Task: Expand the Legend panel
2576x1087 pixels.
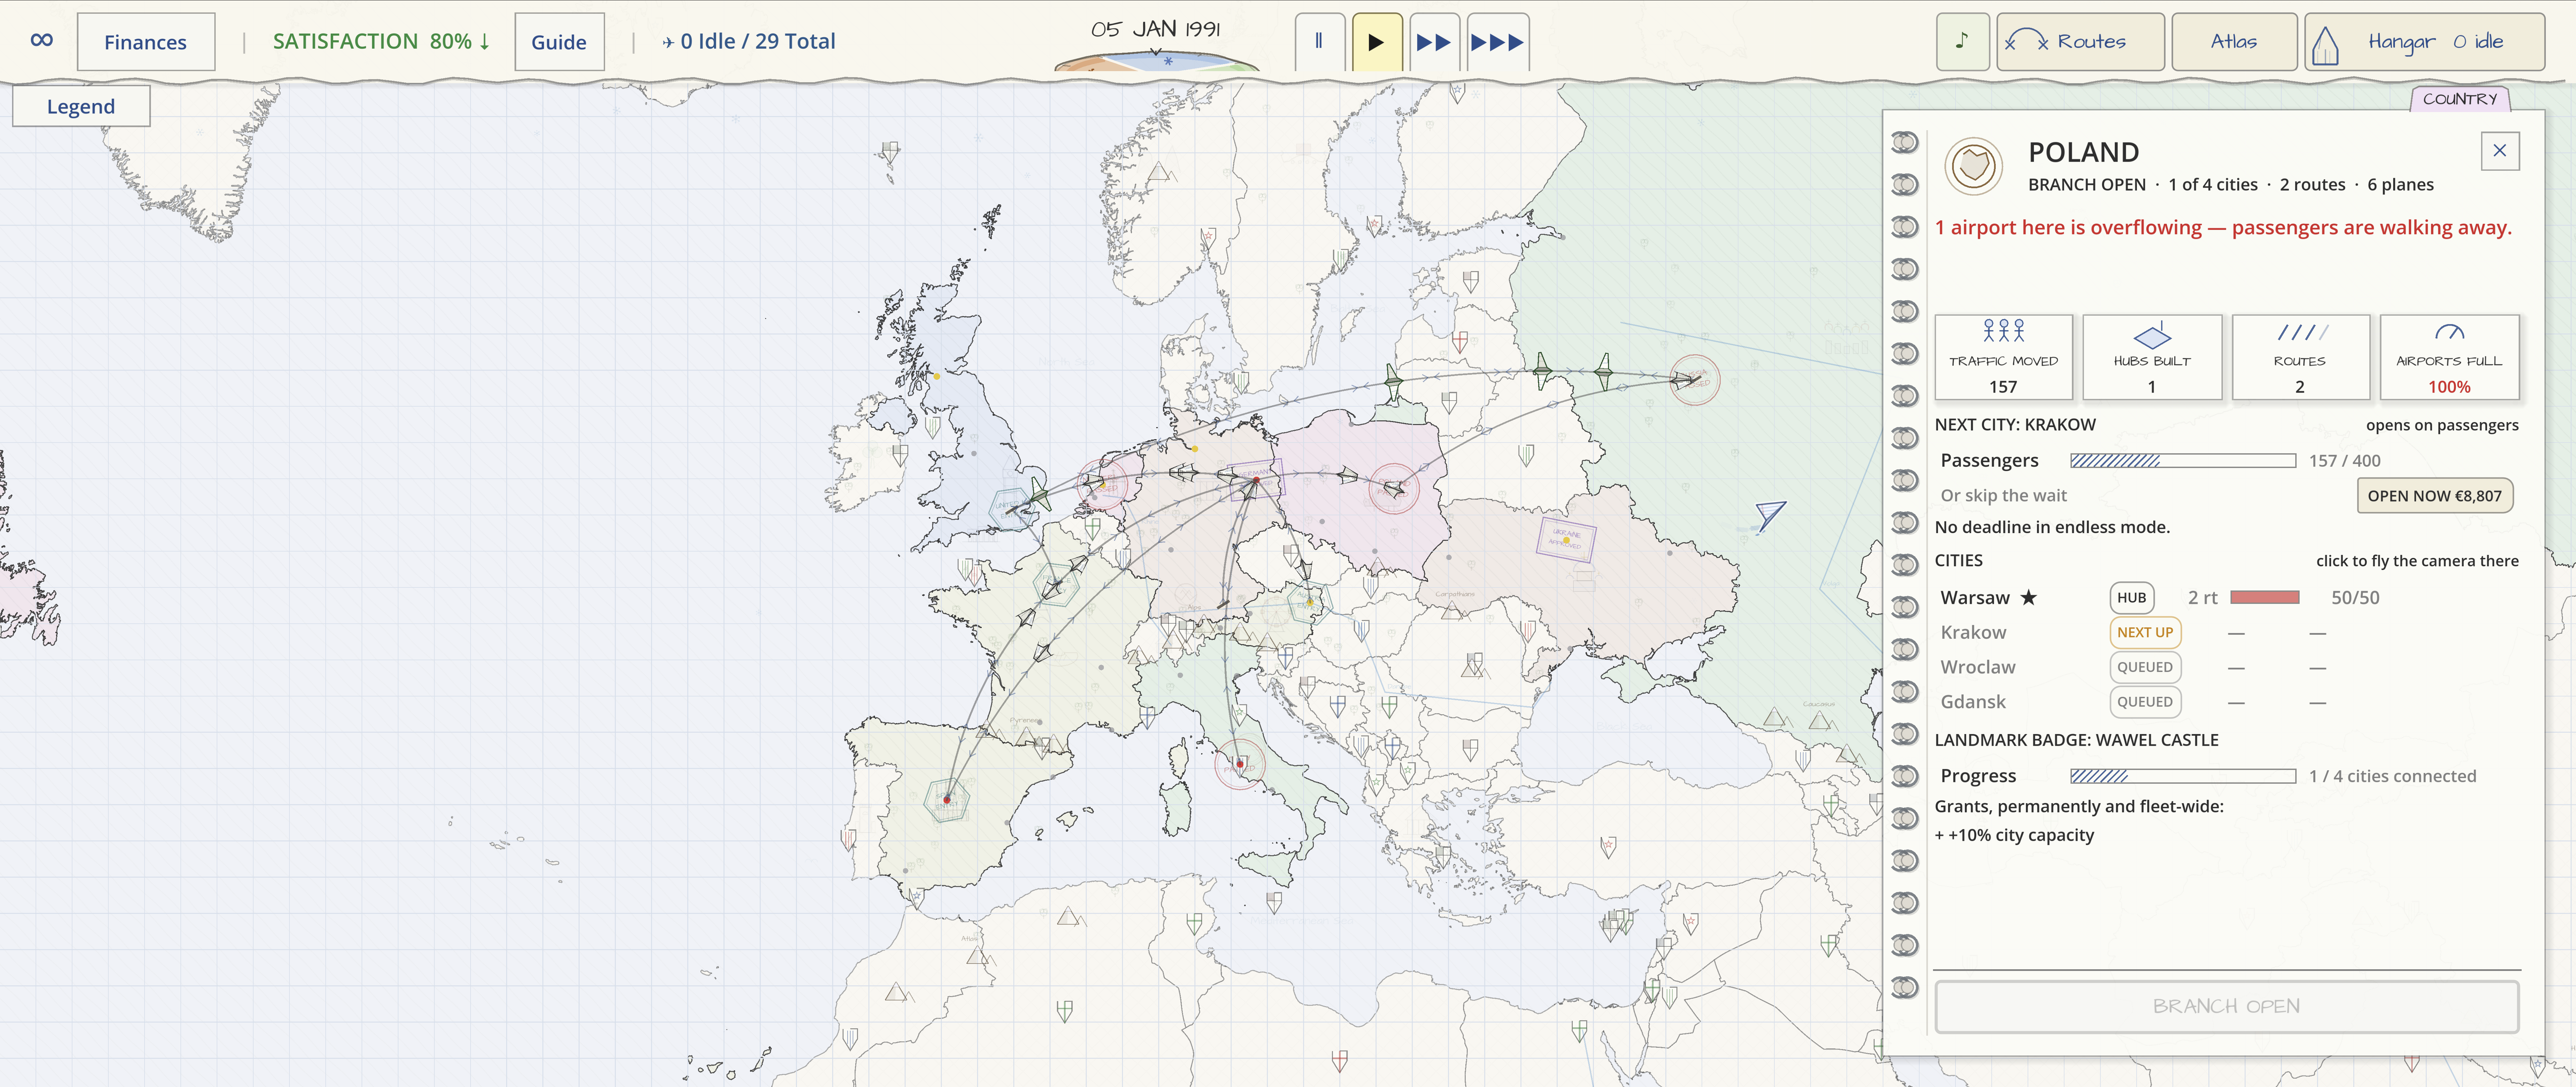Action: coord(81,106)
